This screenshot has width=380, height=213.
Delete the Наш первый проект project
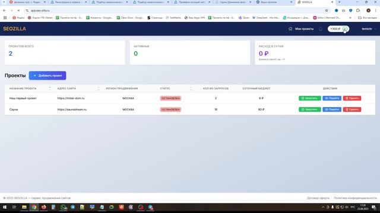[352, 98]
